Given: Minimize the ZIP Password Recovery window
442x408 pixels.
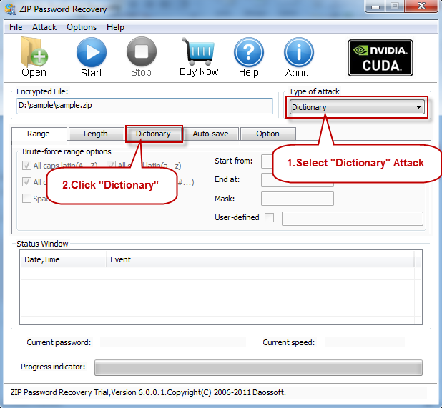Looking at the screenshot, I should coord(375,6).
